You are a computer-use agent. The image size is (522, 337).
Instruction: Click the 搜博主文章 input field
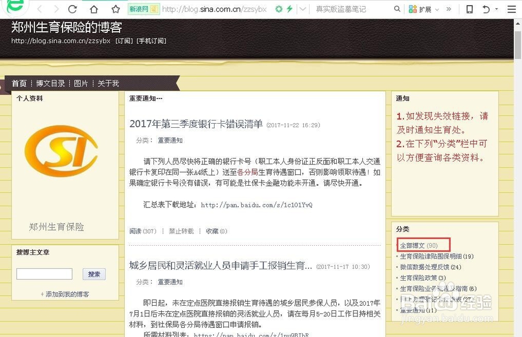point(44,273)
